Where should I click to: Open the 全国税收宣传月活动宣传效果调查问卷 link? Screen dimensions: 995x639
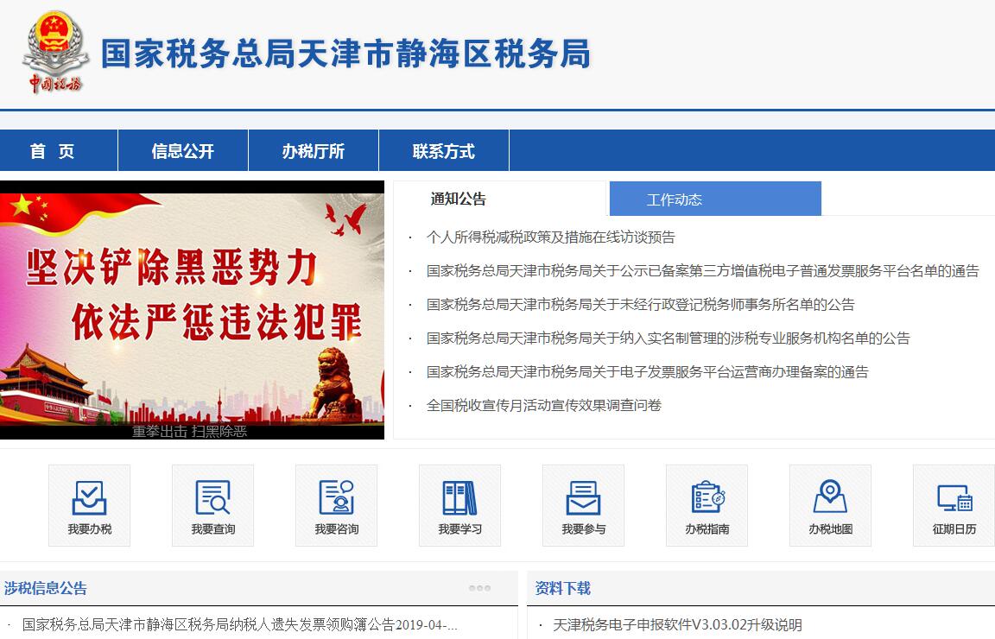coord(543,405)
